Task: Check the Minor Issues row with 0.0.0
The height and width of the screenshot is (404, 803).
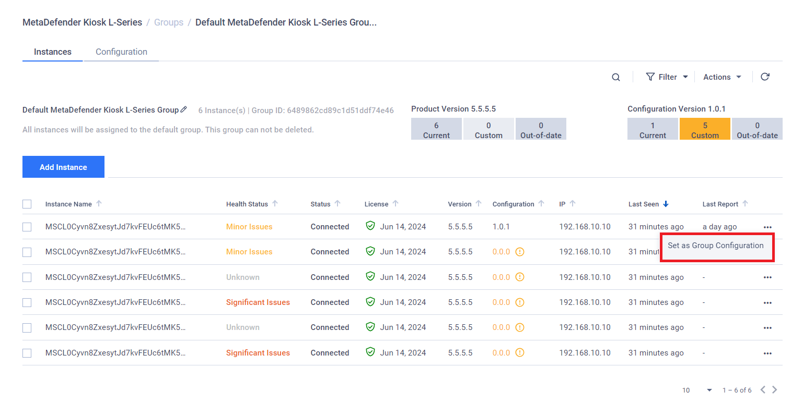Action: (x=27, y=252)
